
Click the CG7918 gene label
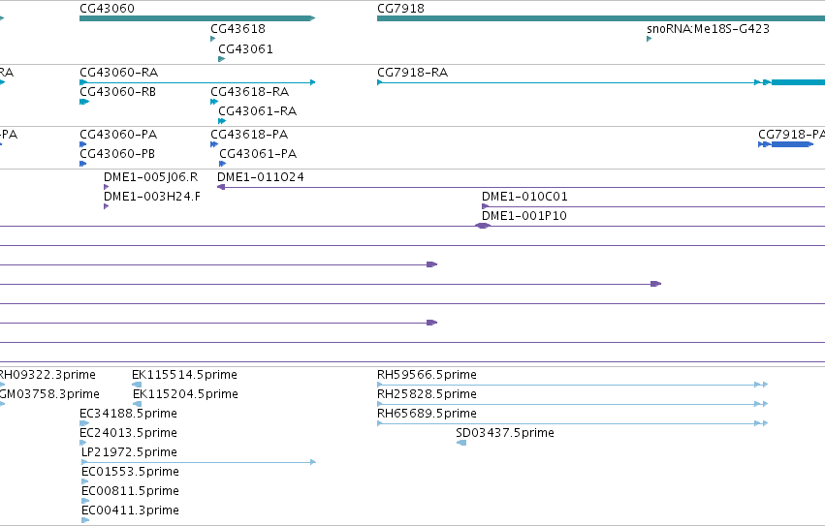tap(401, 9)
